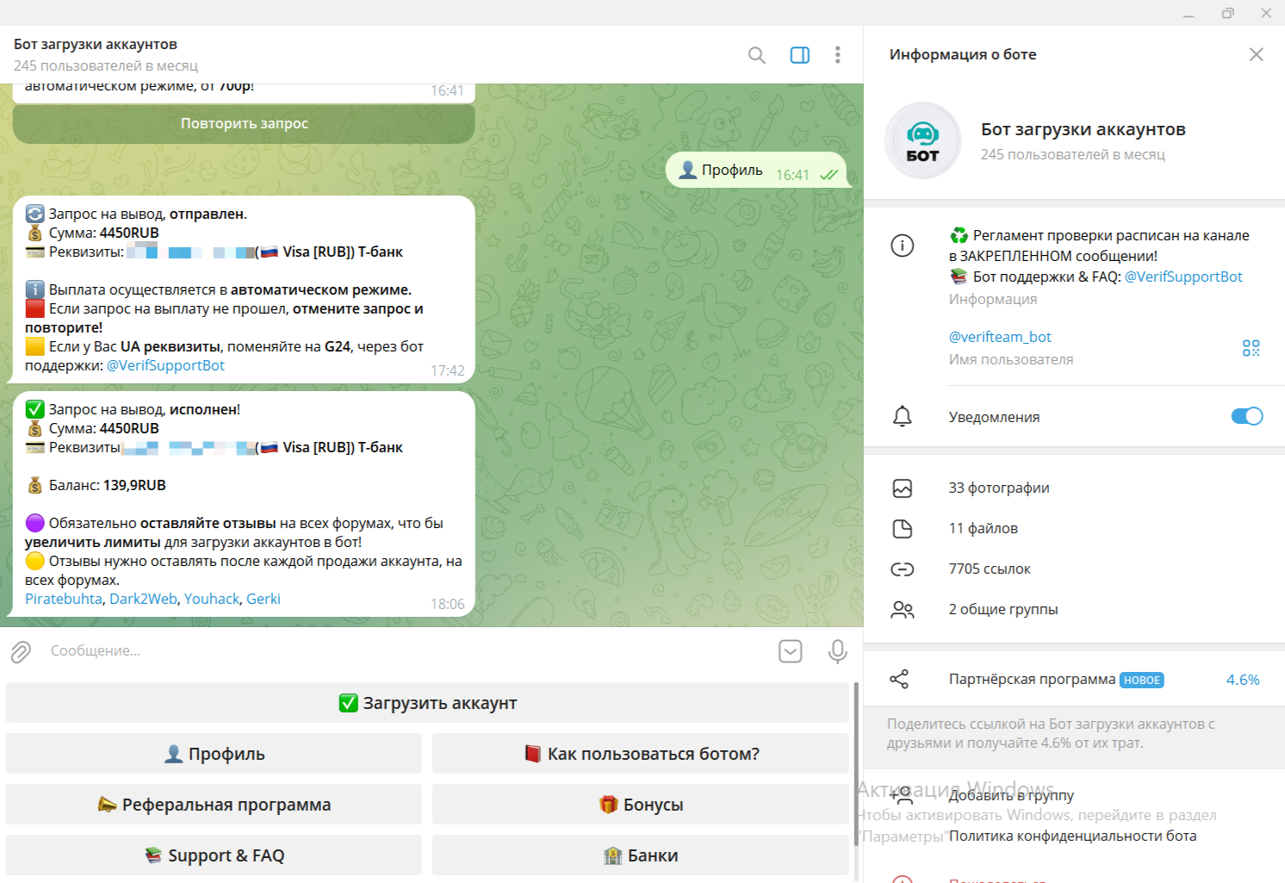Click the search icon in chat header
1285x883 pixels.
pos(756,55)
